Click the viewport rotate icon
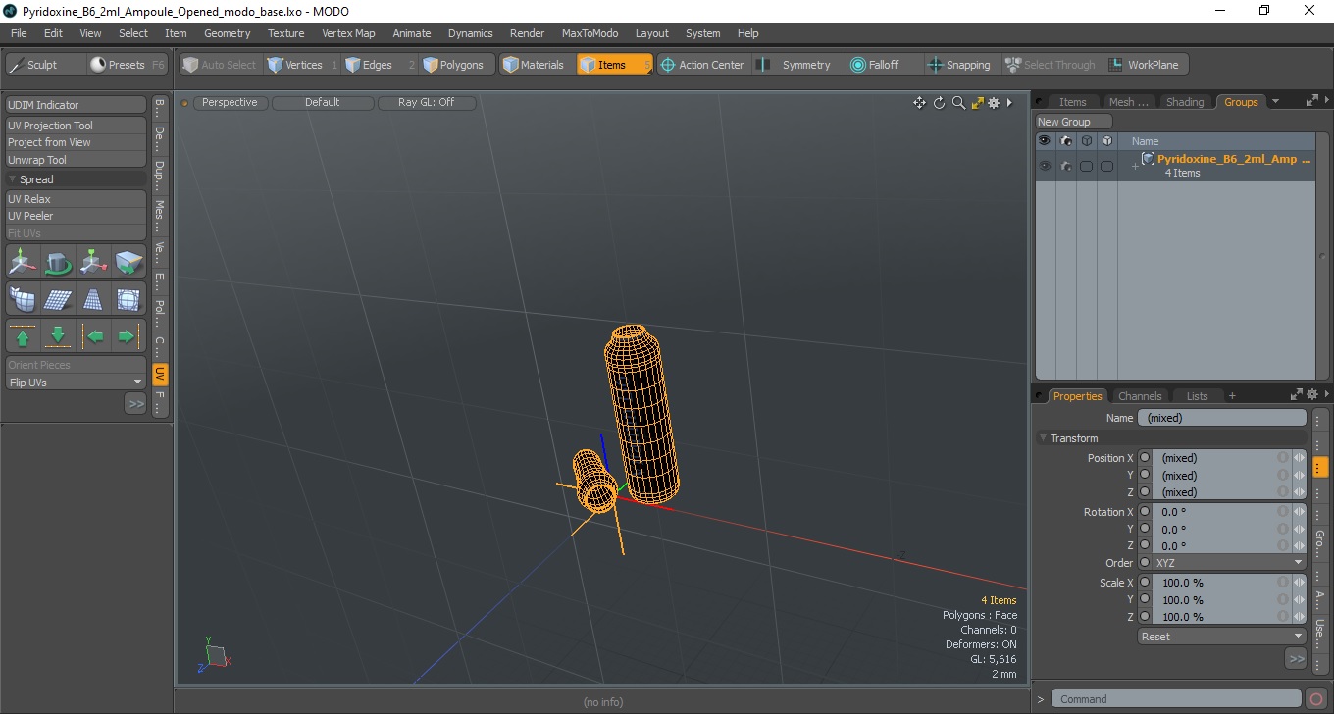1334x714 pixels. tap(939, 103)
